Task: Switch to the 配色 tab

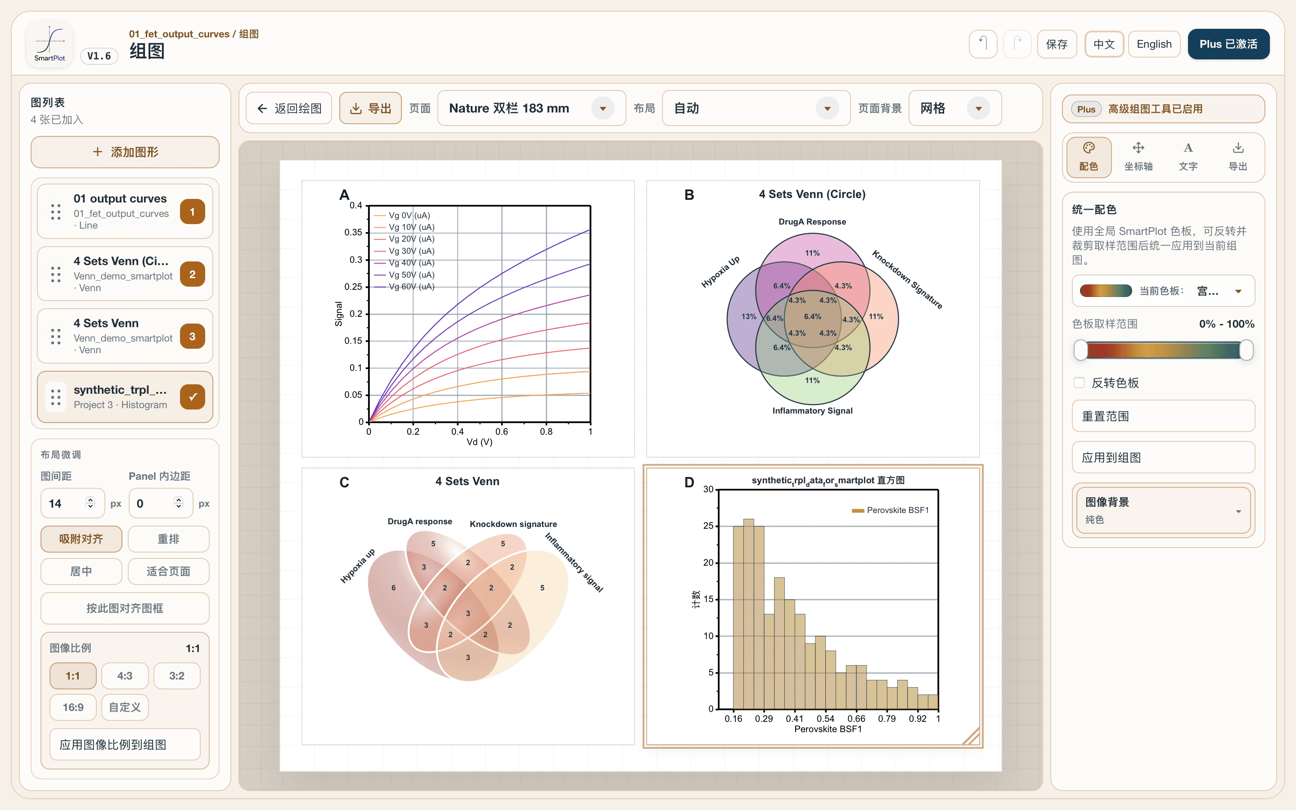Action: (1089, 157)
